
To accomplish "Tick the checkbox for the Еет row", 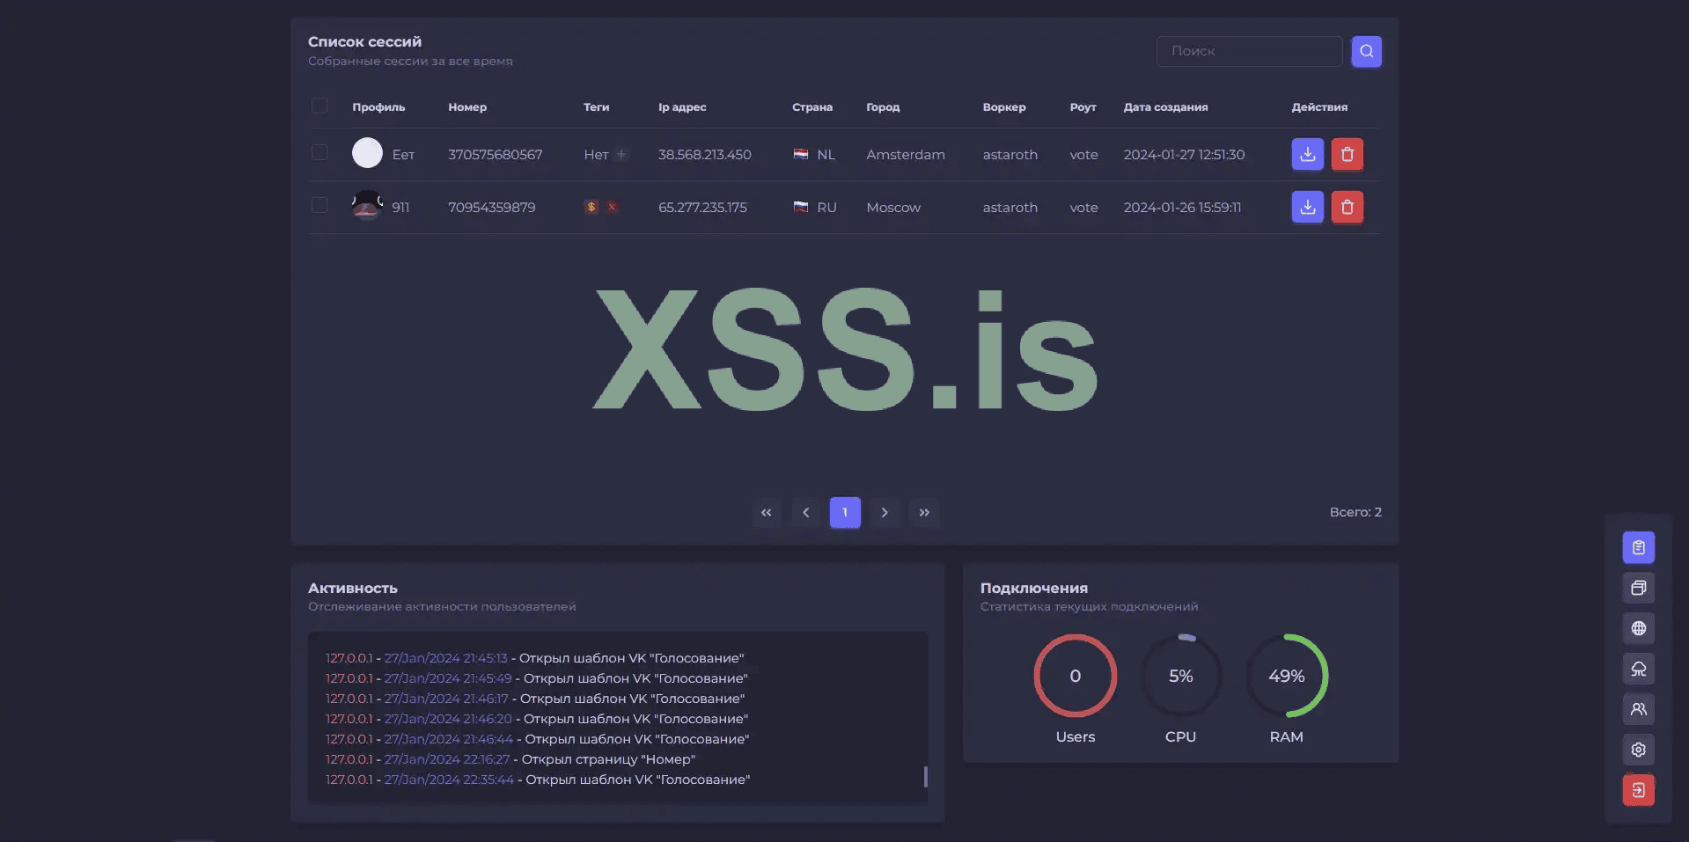I will point(319,152).
